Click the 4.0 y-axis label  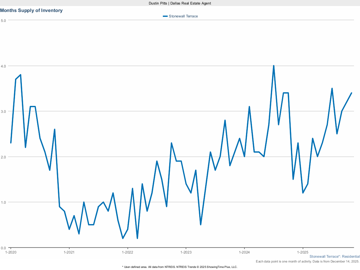point(3,66)
